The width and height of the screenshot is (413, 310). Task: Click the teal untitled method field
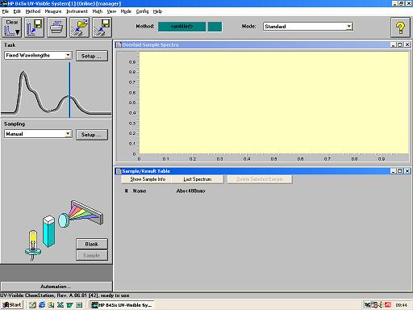(x=182, y=27)
